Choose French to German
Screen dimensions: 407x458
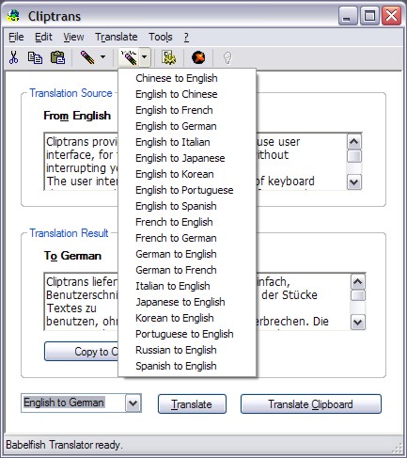click(187, 238)
